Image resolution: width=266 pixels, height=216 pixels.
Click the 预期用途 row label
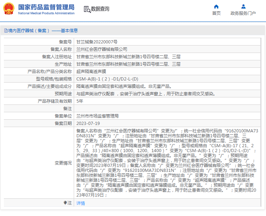63,94
